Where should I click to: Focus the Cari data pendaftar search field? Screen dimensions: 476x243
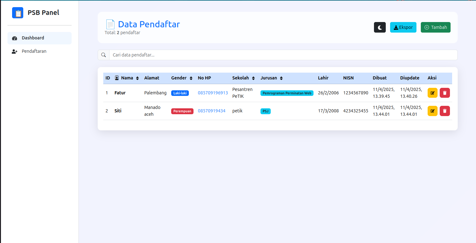283,55
